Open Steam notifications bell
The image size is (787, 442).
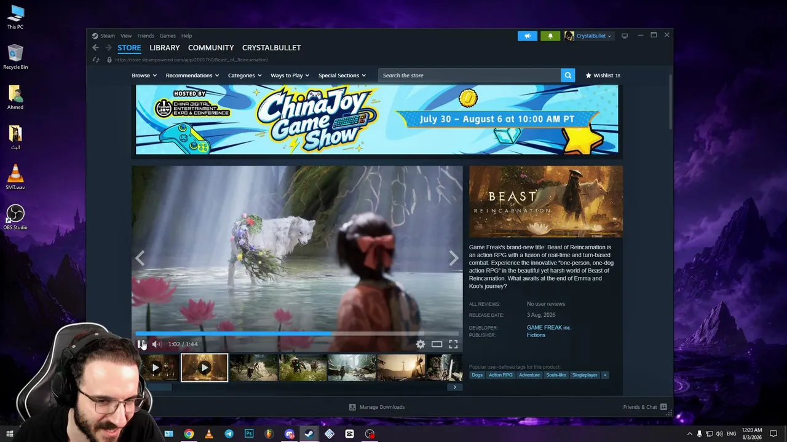[550, 36]
